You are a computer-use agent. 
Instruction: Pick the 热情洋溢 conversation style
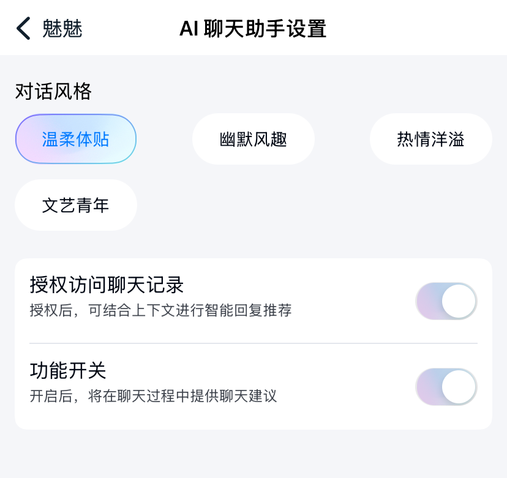click(x=430, y=139)
